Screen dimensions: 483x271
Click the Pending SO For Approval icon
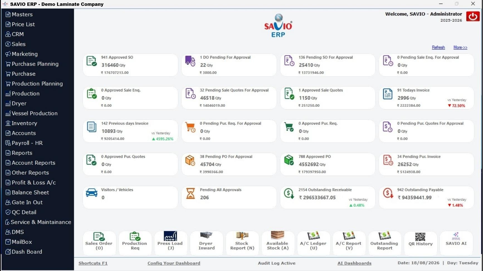[289, 61]
